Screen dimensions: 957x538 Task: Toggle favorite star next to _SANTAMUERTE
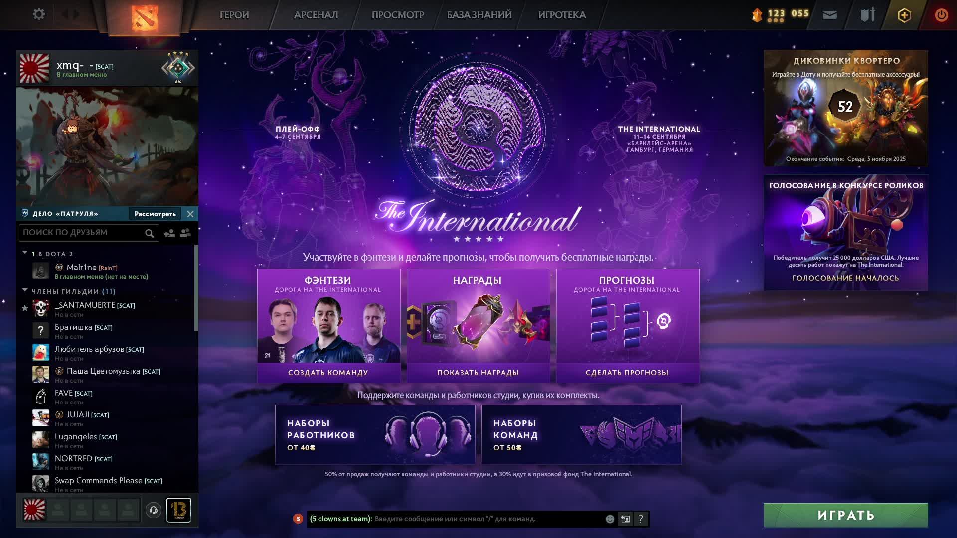pyautogui.click(x=25, y=308)
